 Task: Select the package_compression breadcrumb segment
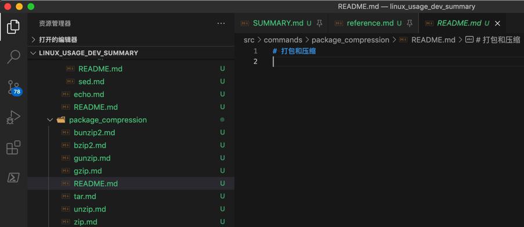click(x=350, y=40)
